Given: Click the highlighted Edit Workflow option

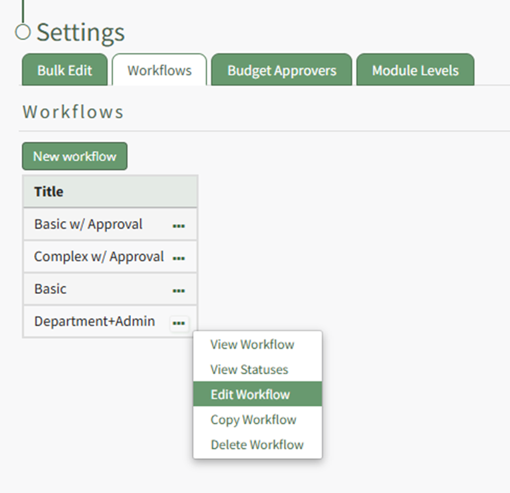Looking at the screenshot, I should pyautogui.click(x=250, y=394).
